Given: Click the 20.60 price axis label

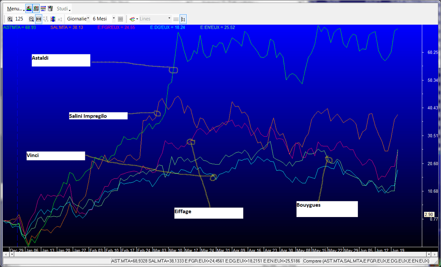Looking at the screenshot, I should pyautogui.click(x=433, y=164).
